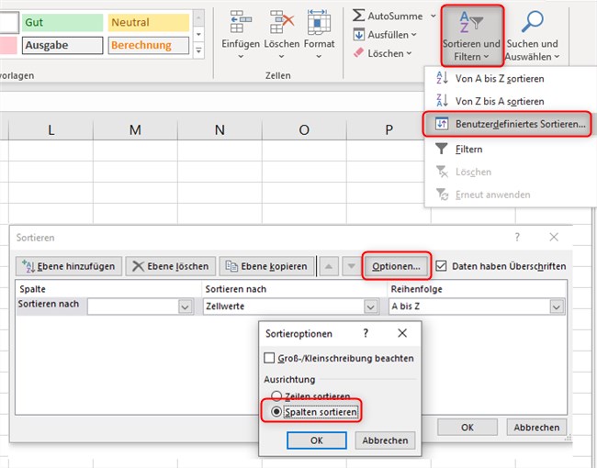Click the AutoSumme sigma icon
The image size is (597, 468).
coord(358,16)
